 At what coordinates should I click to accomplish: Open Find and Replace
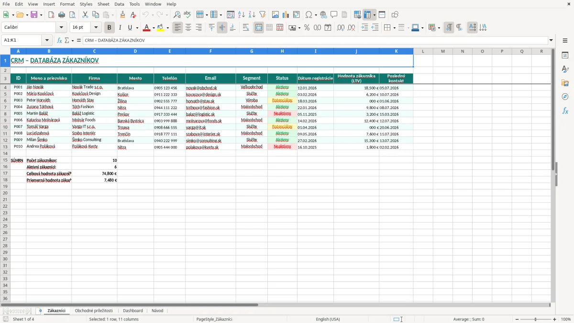(177, 15)
